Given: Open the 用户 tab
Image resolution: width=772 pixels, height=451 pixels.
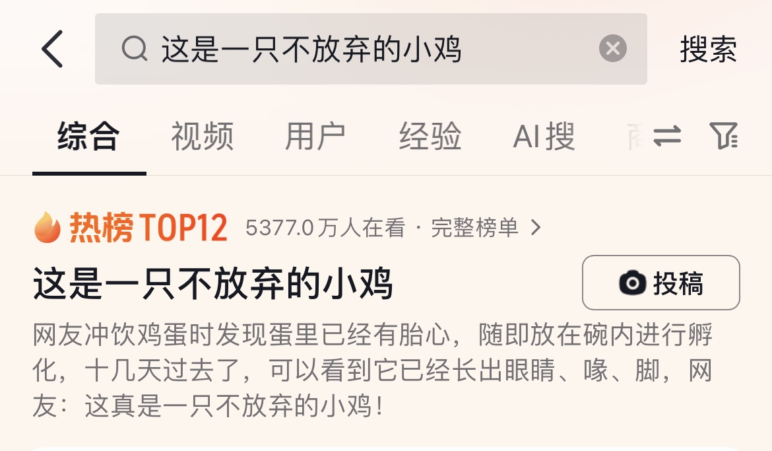Looking at the screenshot, I should click(x=315, y=137).
